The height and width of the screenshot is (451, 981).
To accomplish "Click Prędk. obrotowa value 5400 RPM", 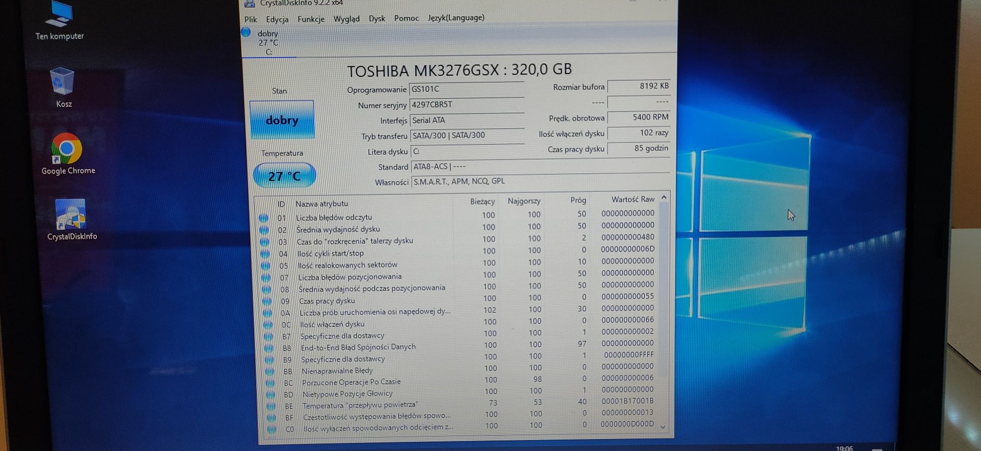I will tap(639, 117).
